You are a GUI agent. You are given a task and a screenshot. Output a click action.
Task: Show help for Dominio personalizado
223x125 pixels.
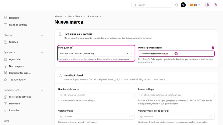(213, 48)
